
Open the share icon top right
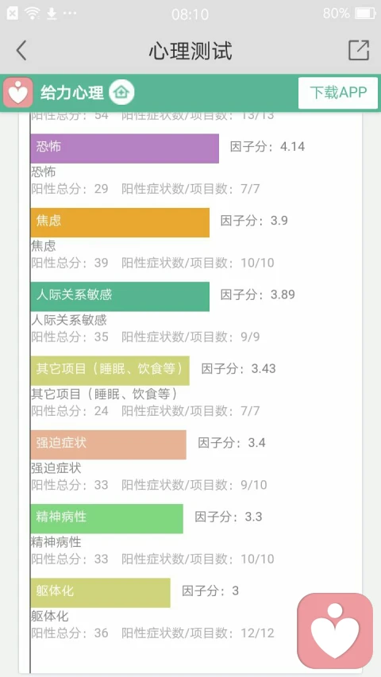pyautogui.click(x=359, y=50)
